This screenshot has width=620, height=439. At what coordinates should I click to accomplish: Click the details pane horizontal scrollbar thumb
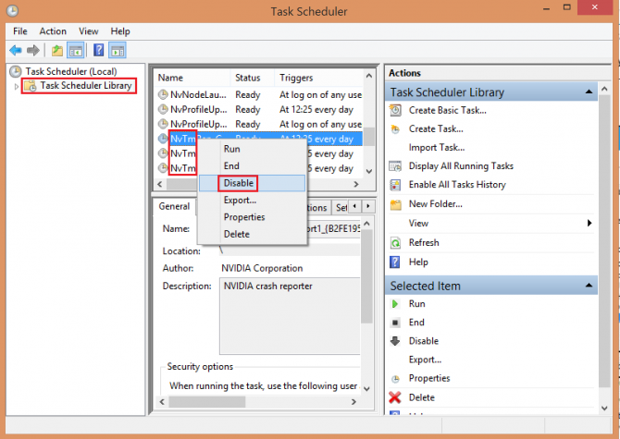click(207, 402)
